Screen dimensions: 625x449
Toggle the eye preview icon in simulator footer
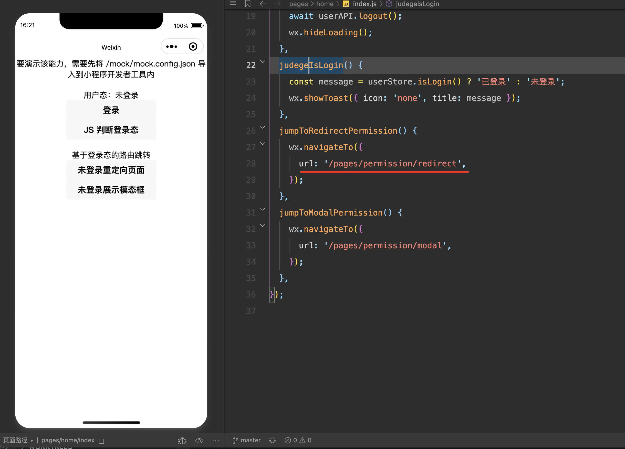click(x=199, y=441)
